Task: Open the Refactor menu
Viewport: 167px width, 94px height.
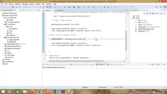Action: pyautogui.click(x=18, y=4)
